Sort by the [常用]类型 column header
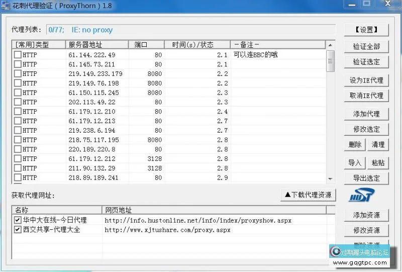402x272 pixels. [x=39, y=45]
